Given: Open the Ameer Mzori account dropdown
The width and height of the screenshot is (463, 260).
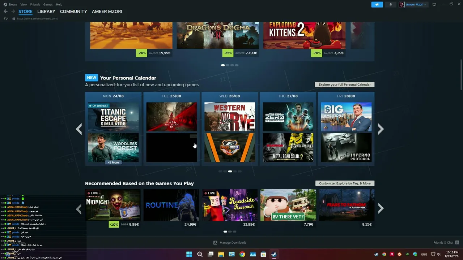Looking at the screenshot, I should point(413,4).
